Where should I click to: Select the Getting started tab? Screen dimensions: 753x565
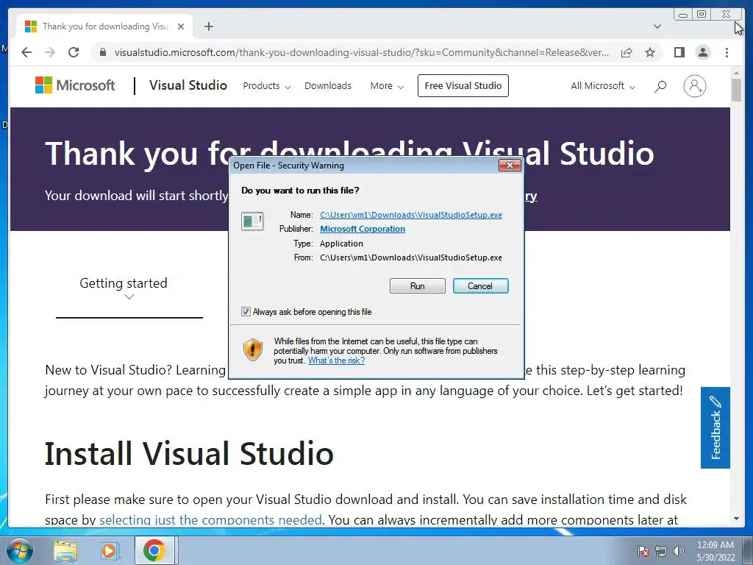[x=124, y=283]
